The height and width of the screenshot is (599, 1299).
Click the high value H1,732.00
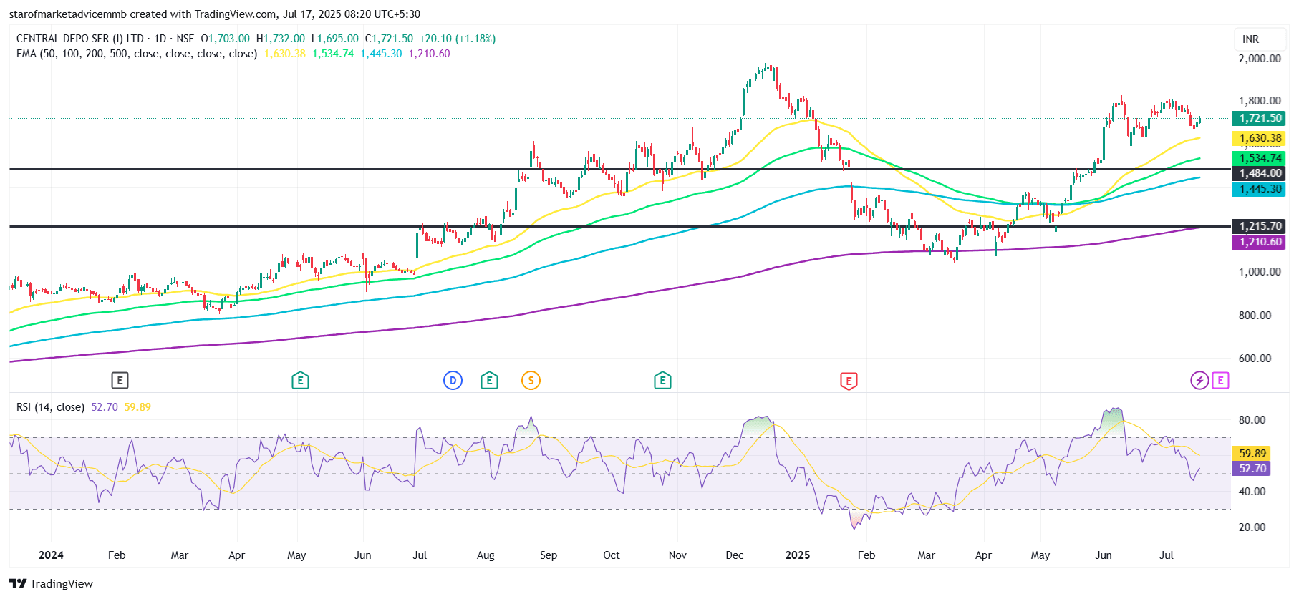(281, 39)
